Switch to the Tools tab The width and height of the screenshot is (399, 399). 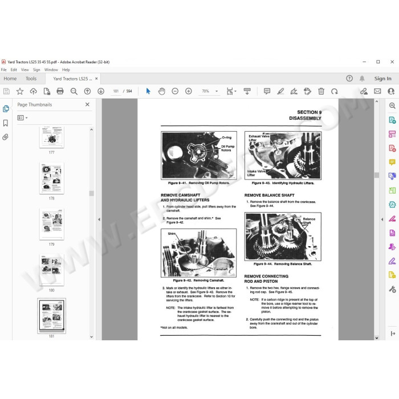(31, 79)
